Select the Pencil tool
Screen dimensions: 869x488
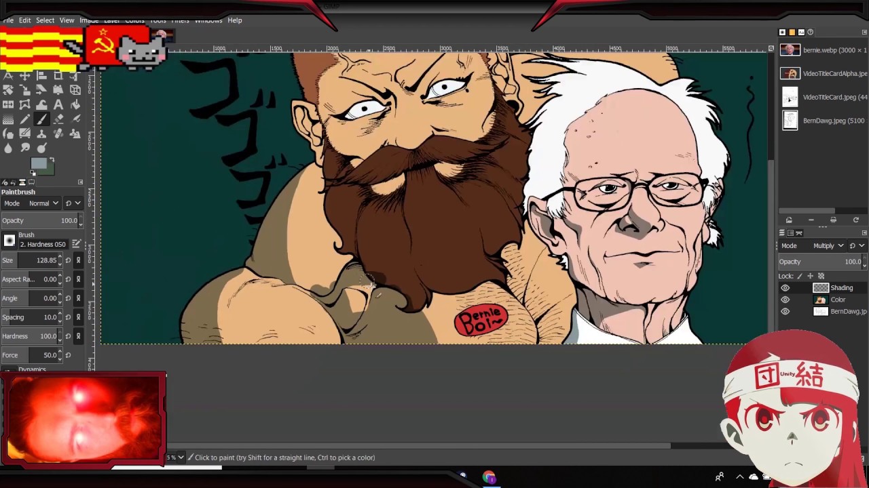pyautogui.click(x=25, y=119)
